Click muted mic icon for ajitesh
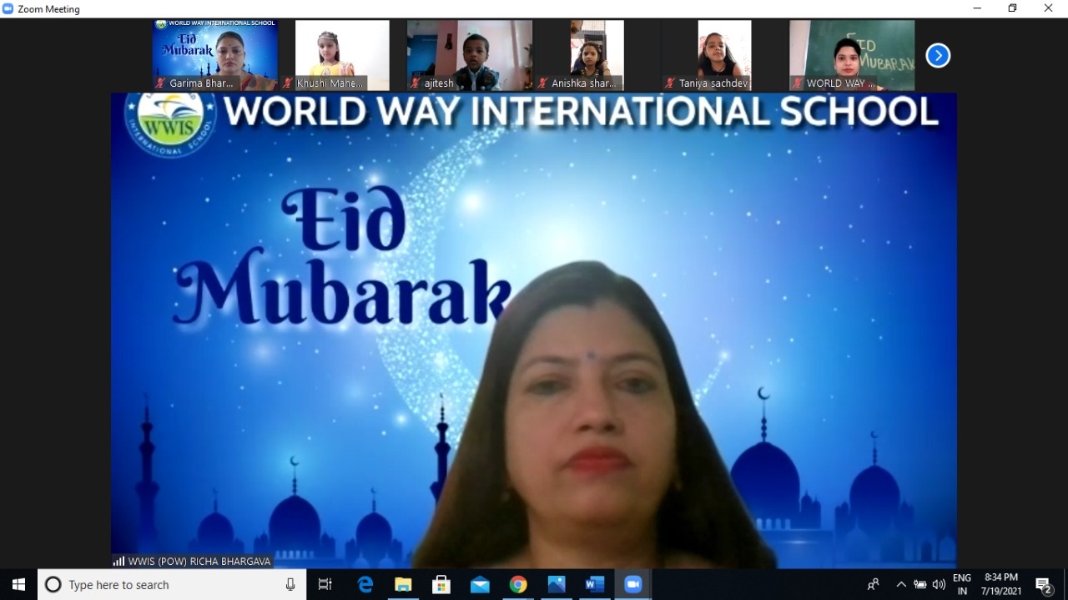 [416, 83]
